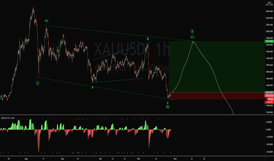Click the MACD 4C w.SM indicator title
The width and height of the screenshot is (274, 161).
pyautogui.click(x=8, y=118)
